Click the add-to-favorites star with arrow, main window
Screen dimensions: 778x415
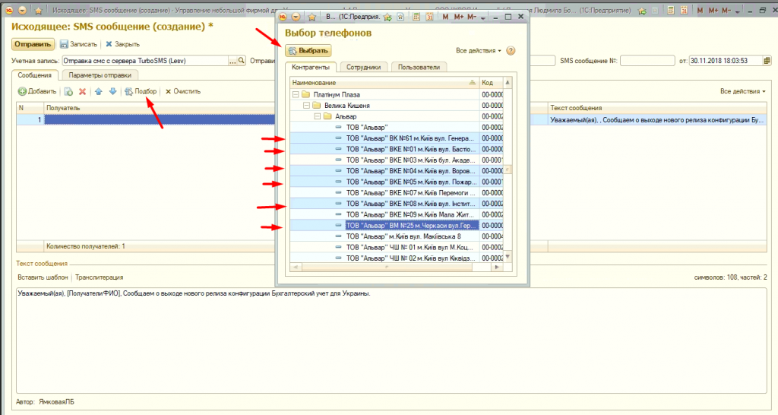pyautogui.click(x=642, y=11)
